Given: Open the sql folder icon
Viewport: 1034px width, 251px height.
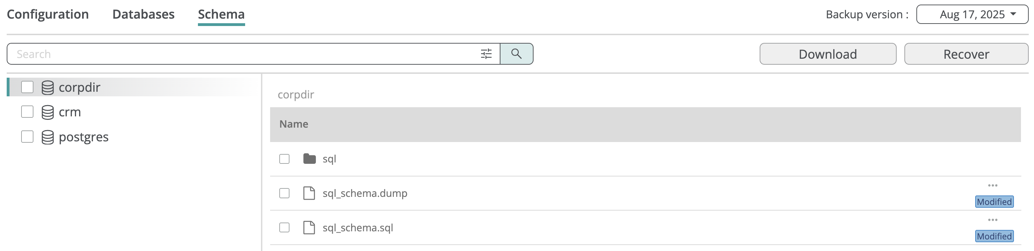Looking at the screenshot, I should 309,159.
